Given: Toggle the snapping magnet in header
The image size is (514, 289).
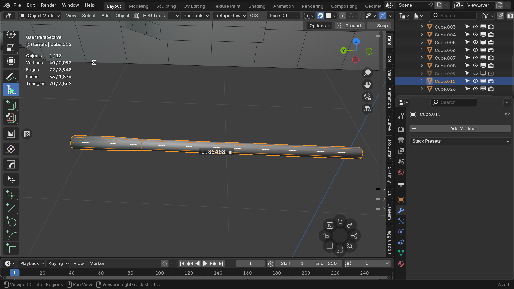Looking at the screenshot, I should pos(320,16).
